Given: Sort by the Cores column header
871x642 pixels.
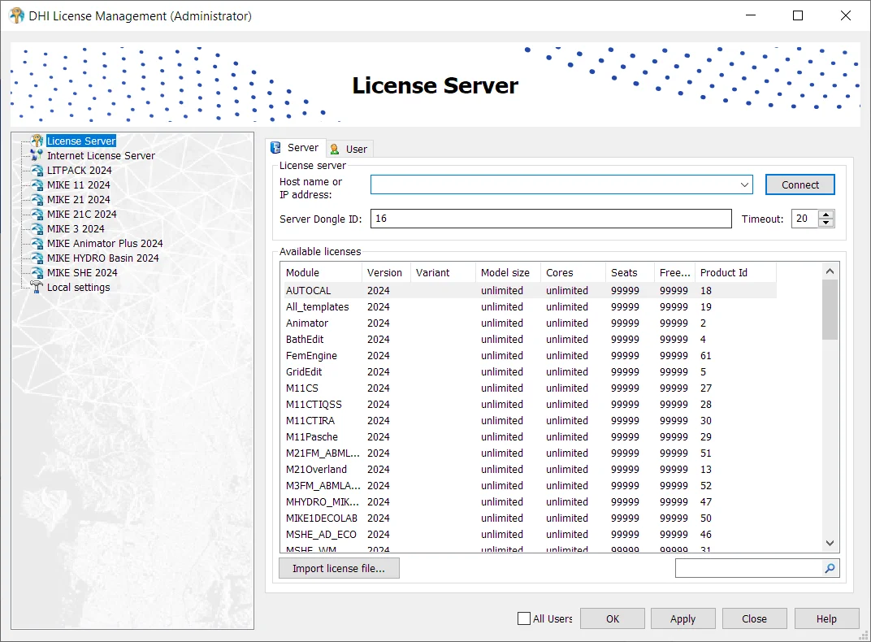Looking at the screenshot, I should click(573, 273).
